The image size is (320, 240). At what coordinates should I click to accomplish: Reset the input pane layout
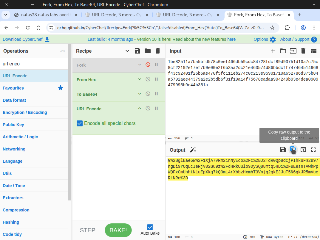click(313, 51)
